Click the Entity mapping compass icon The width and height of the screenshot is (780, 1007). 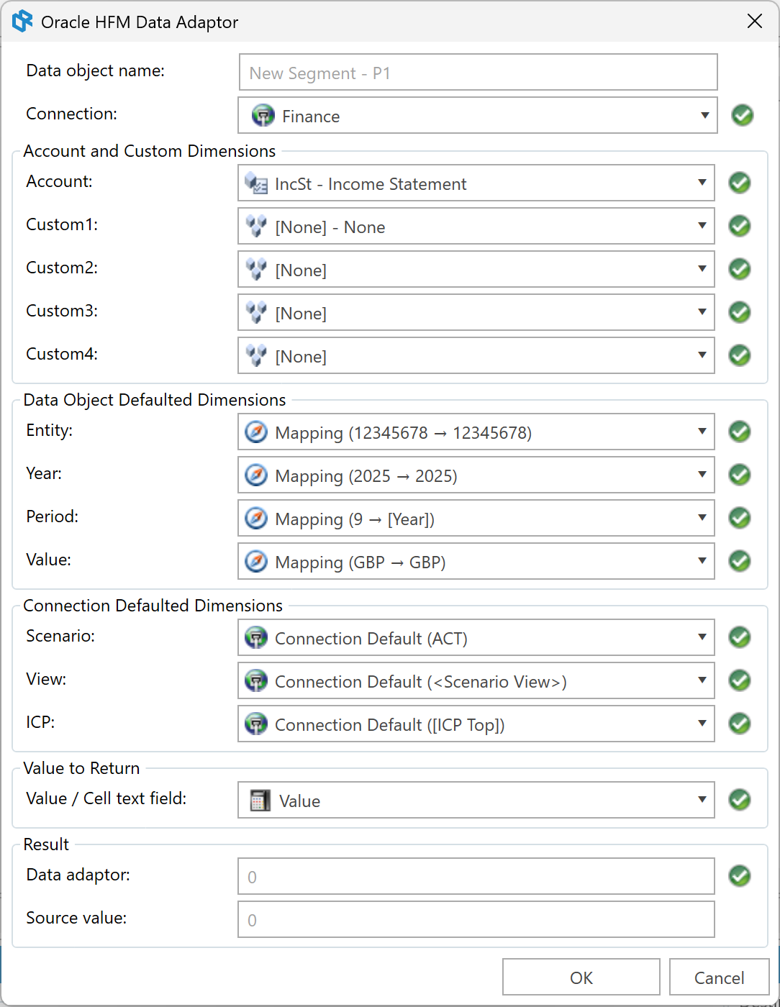[x=256, y=432]
